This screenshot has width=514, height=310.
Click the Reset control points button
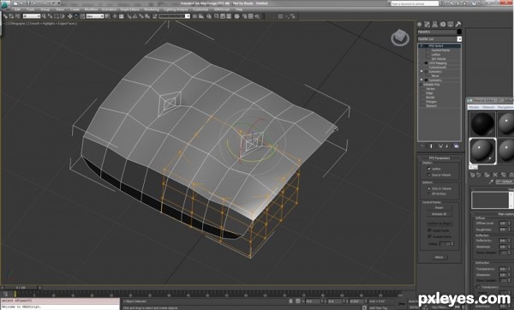439,208
